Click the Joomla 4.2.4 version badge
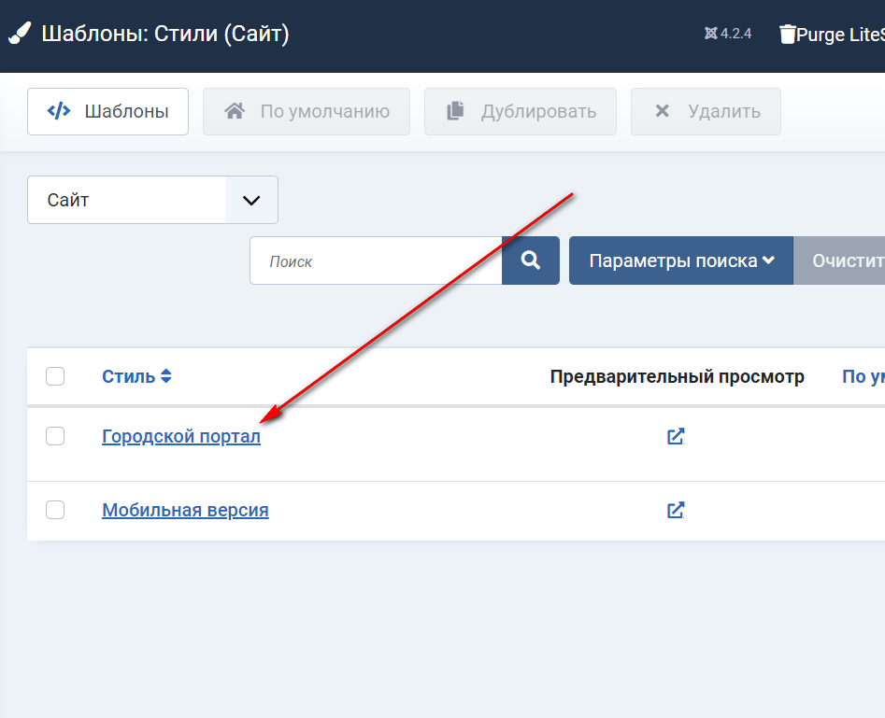This screenshot has width=885, height=718. tap(728, 35)
